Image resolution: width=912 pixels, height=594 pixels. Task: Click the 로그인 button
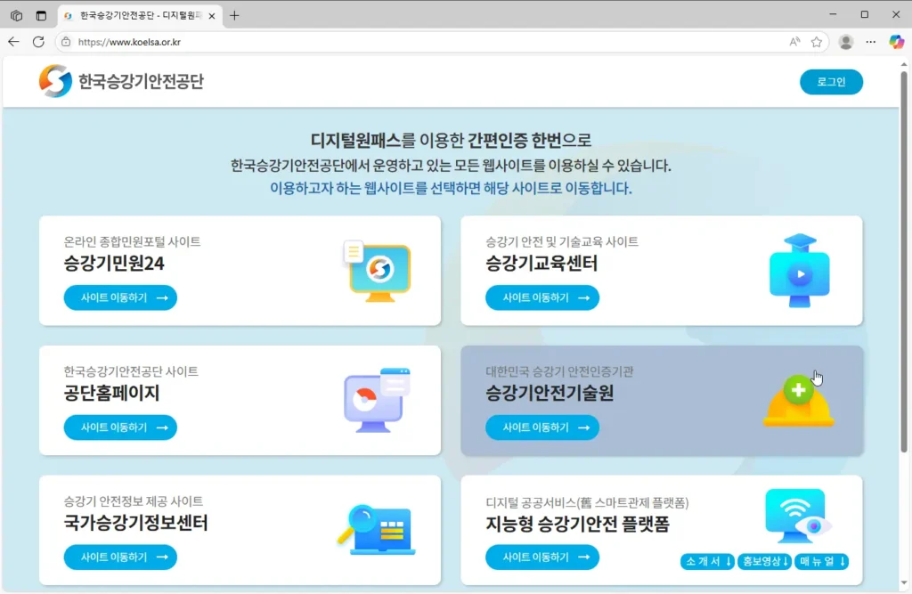pyautogui.click(x=831, y=82)
